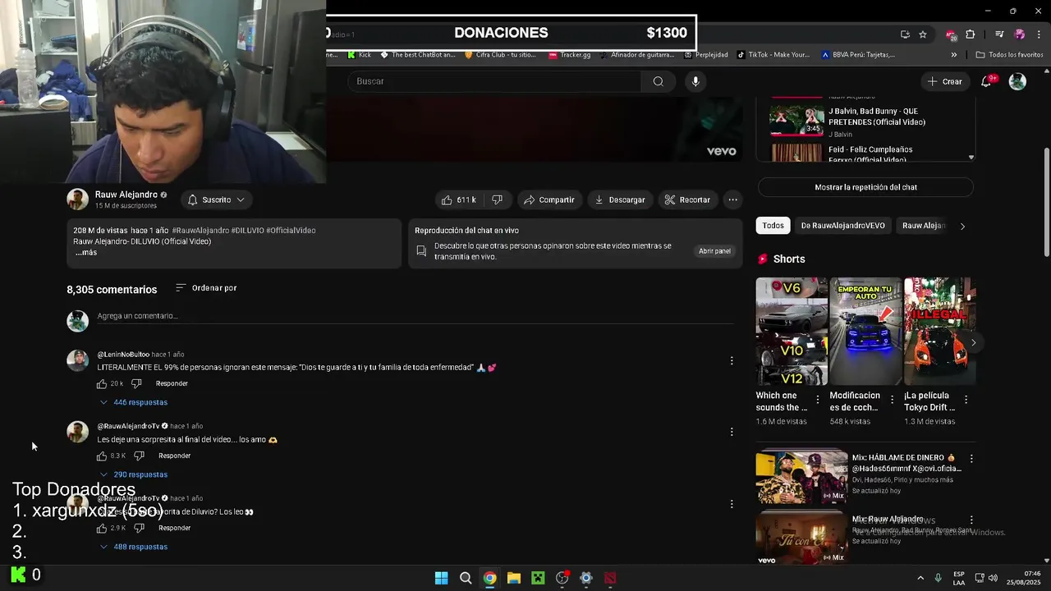This screenshot has width=1051, height=591.
Task: Open volume control in system tray
Action: pyautogui.click(x=993, y=578)
